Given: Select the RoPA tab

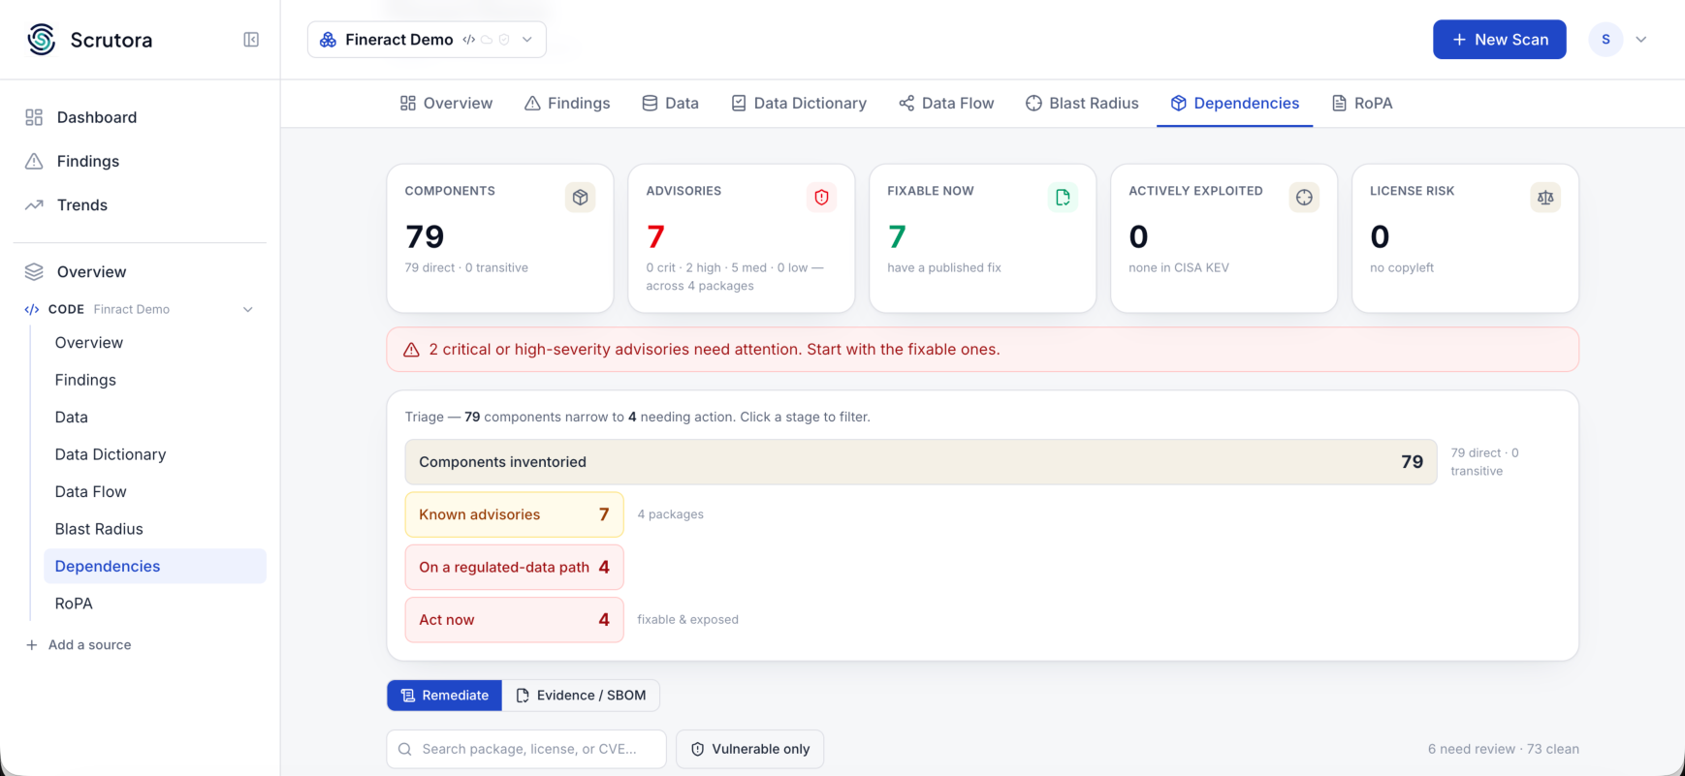Looking at the screenshot, I should pyautogui.click(x=1362, y=104).
